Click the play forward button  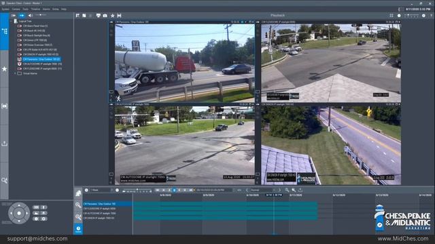(x=179, y=190)
